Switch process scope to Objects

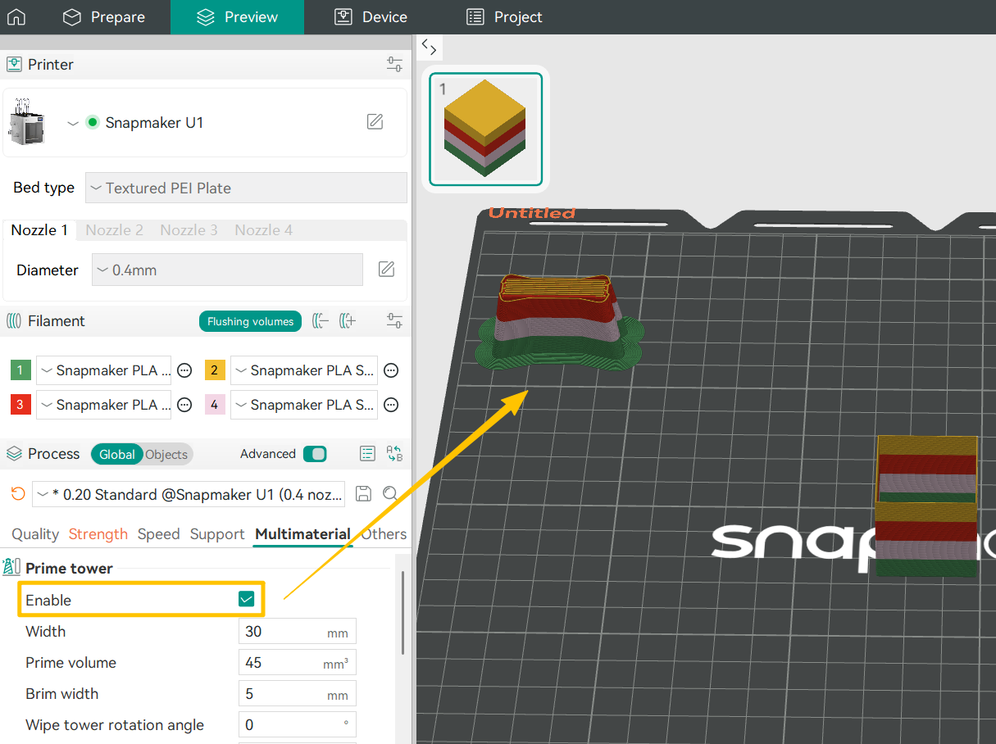pos(166,455)
